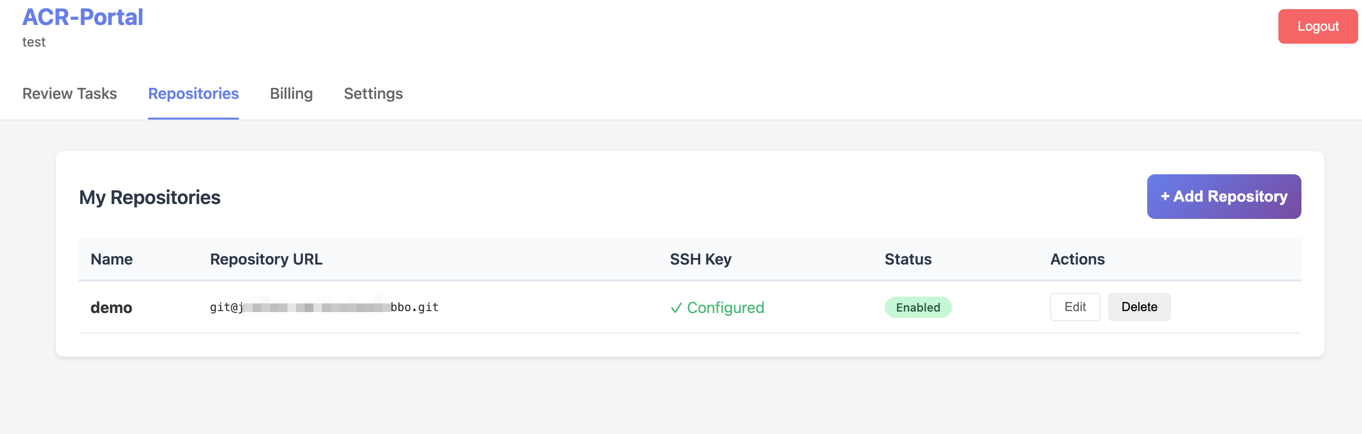Select the demo repository name

coord(111,307)
